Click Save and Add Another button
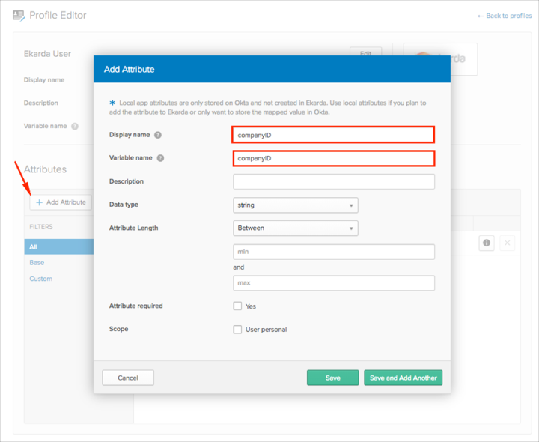Viewport: 539px width, 442px height. point(403,378)
